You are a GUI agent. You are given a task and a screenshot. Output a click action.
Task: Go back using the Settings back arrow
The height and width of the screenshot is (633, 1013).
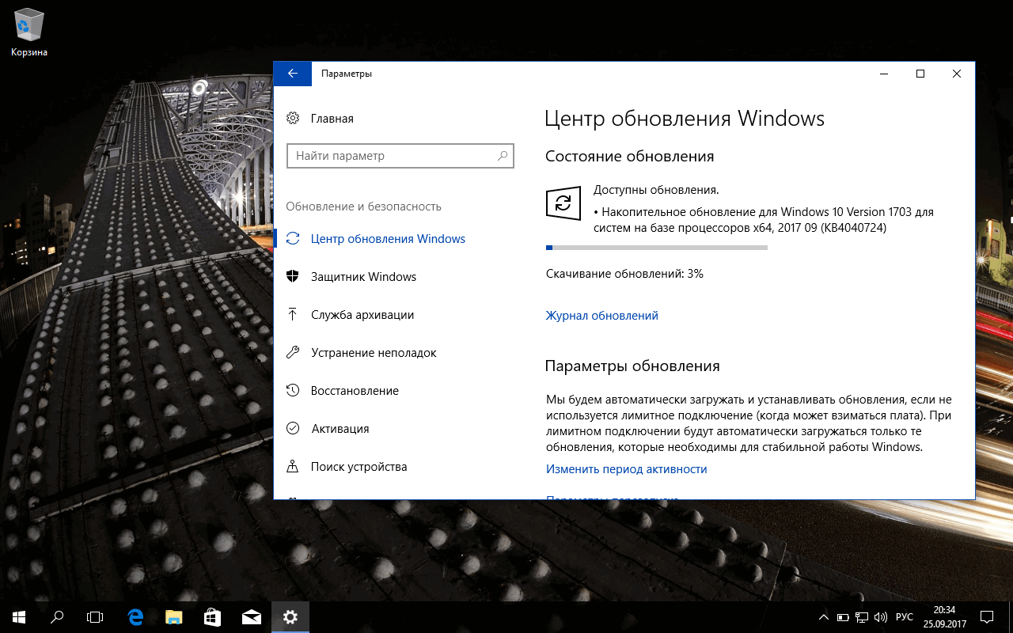pos(293,74)
